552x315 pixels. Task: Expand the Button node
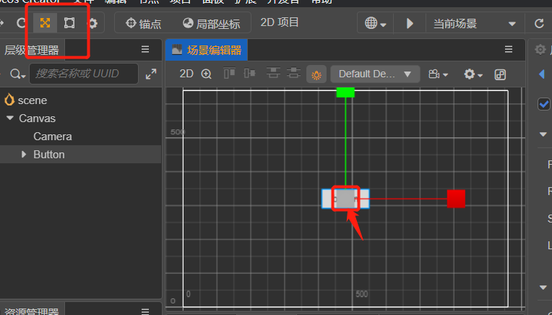24,154
